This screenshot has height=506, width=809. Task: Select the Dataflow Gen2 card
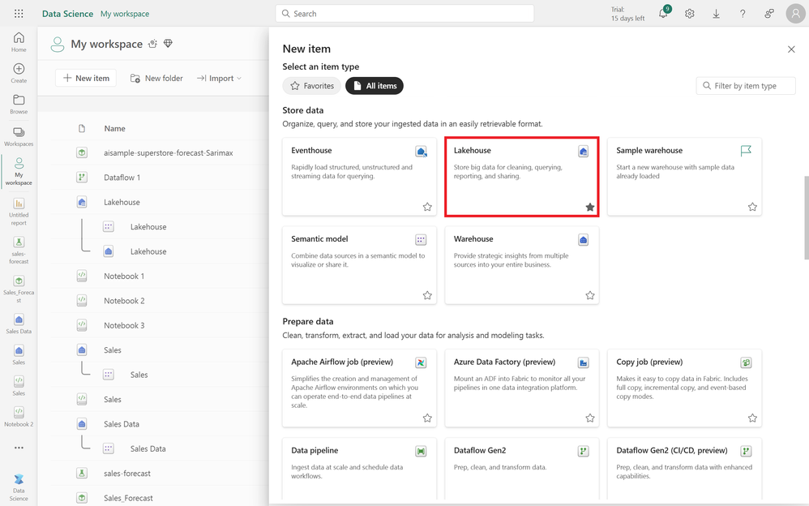521,470
